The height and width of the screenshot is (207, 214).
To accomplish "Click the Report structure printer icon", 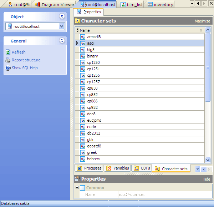I will tap(8, 60).
